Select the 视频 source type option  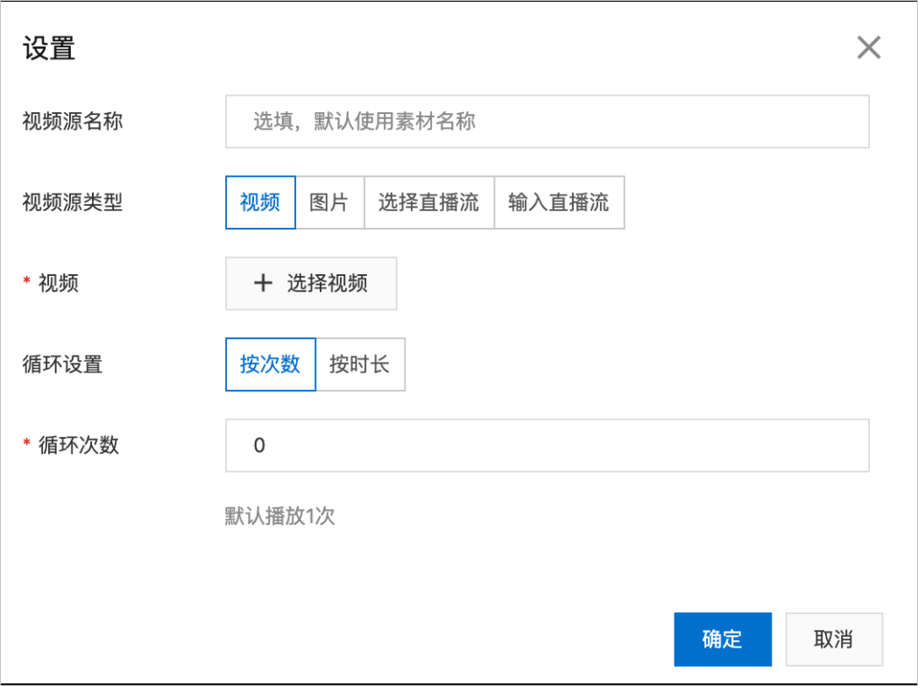(x=259, y=202)
